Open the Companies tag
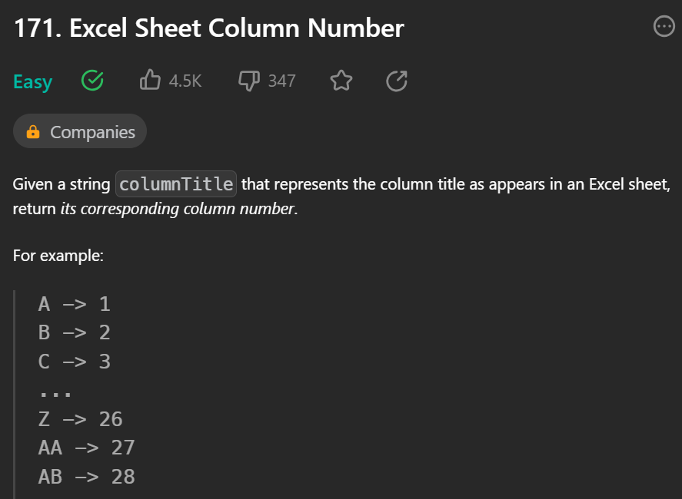682x499 pixels. click(92, 132)
